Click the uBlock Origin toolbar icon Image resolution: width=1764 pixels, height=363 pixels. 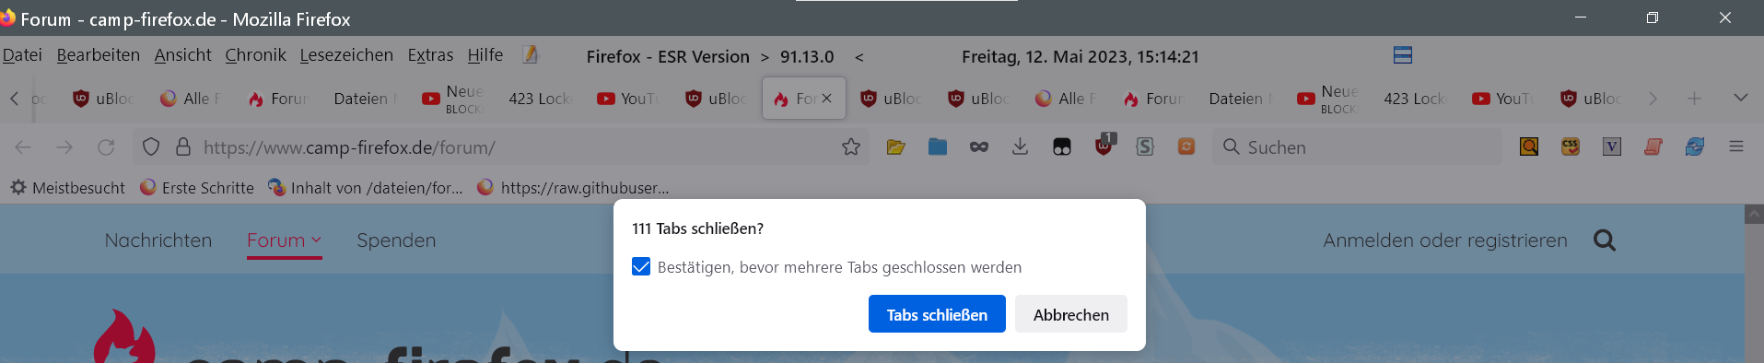tap(1104, 146)
